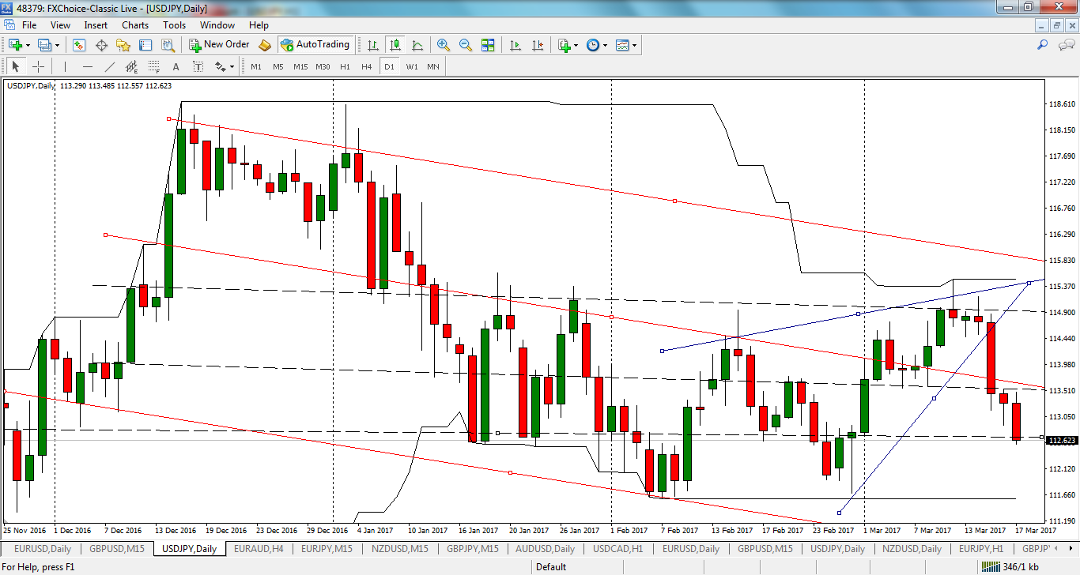The width and height of the screenshot is (1080, 575).
Task: Toggle the chart shift option
Action: (538, 45)
